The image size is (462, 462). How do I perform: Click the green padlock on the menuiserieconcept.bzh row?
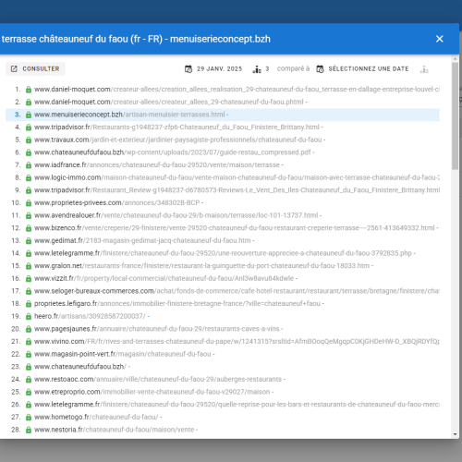[x=29, y=115]
